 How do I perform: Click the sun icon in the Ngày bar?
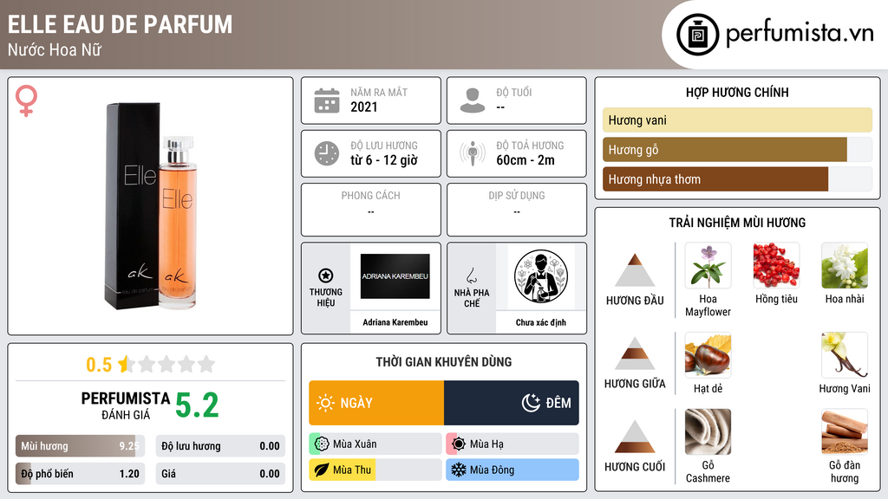coord(326,403)
